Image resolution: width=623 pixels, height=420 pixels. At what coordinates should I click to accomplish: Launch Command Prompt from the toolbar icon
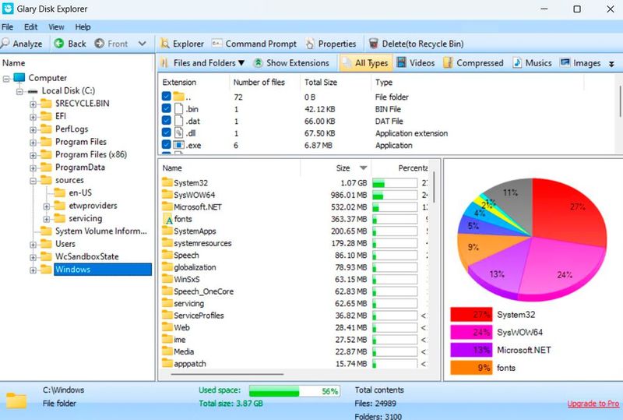(217, 43)
